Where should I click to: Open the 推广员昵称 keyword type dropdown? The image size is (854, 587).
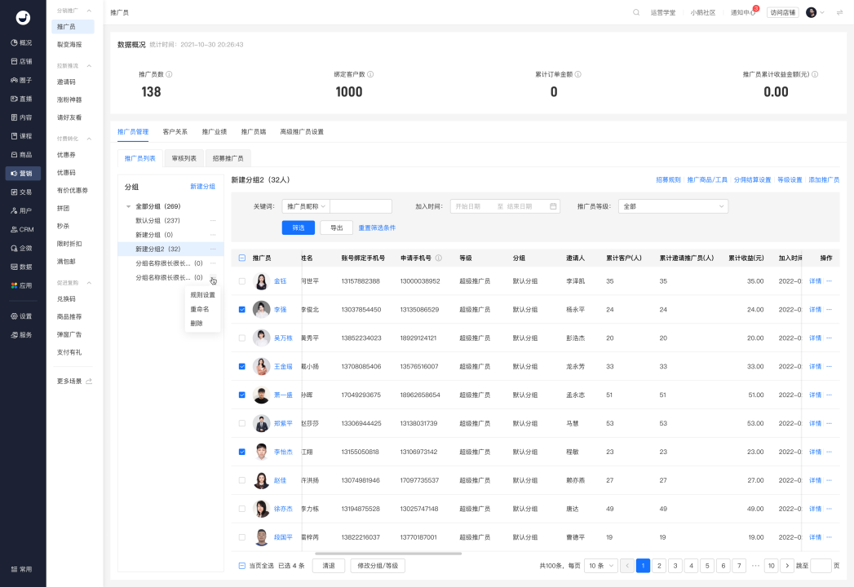click(x=306, y=206)
